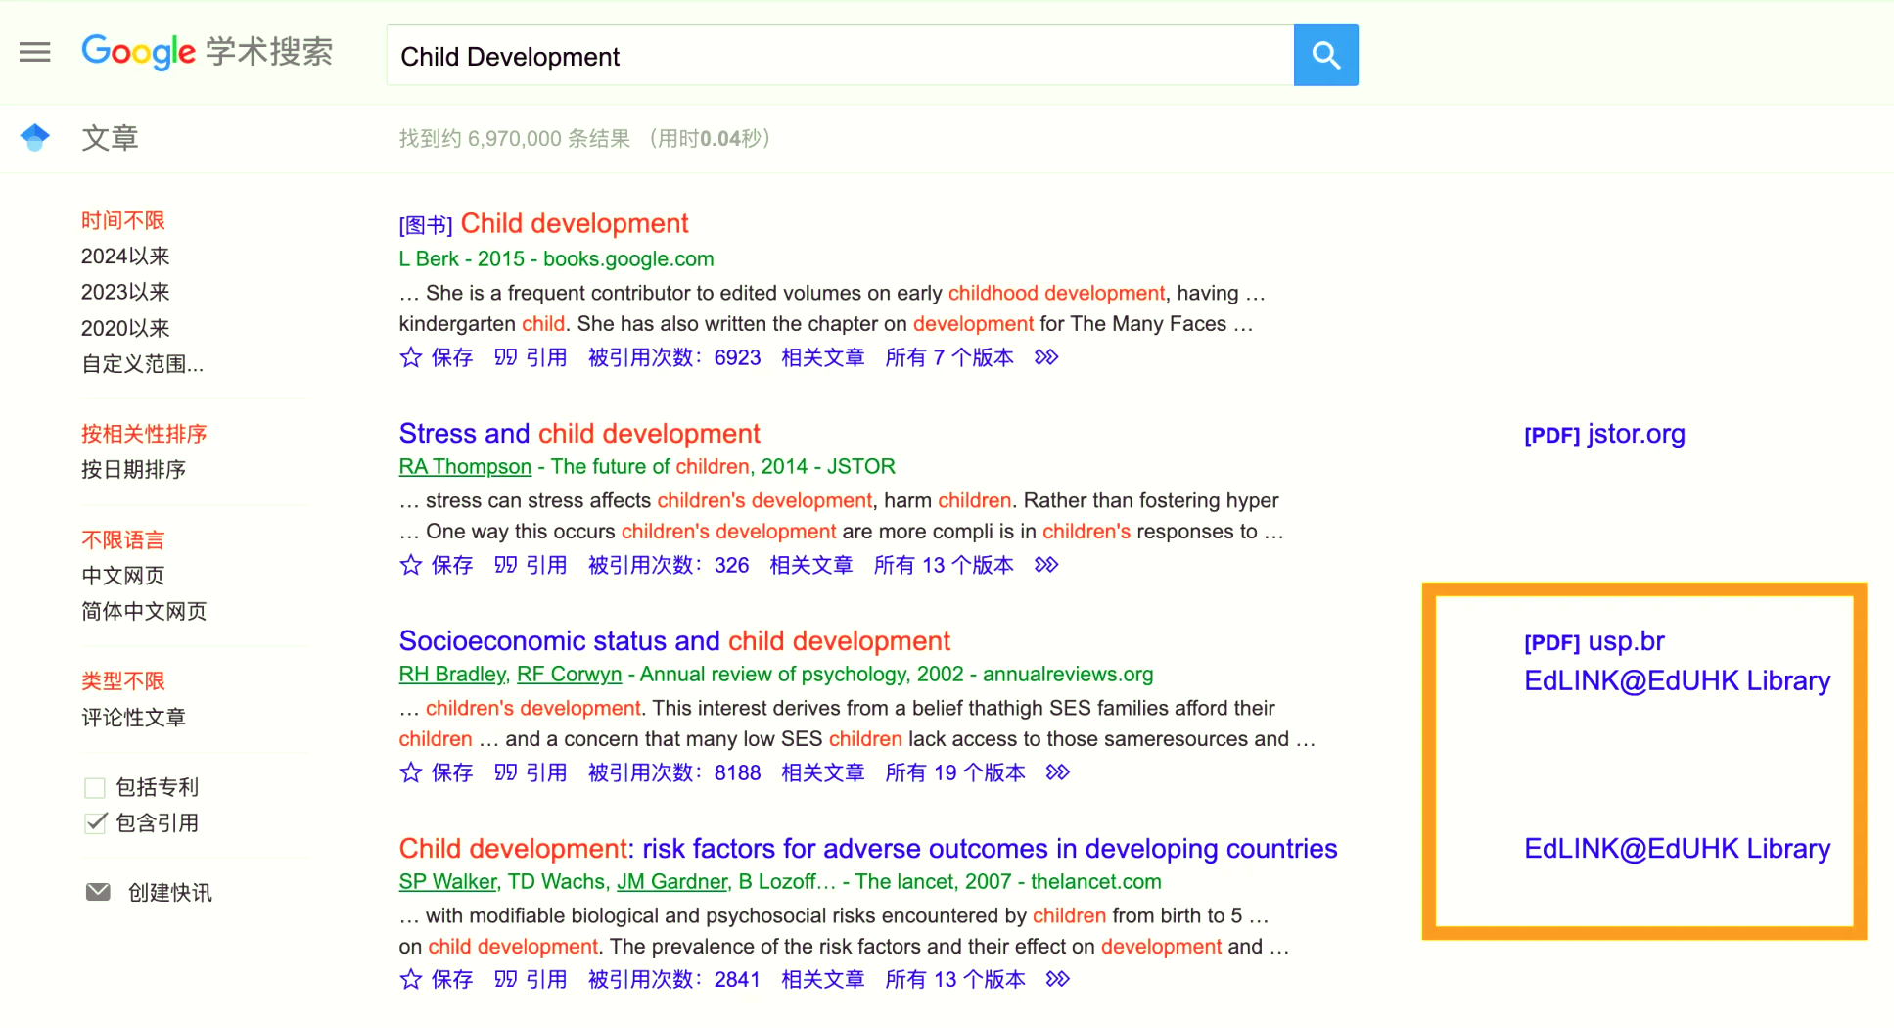Open cited by 8188 link
This screenshot has height=1028, width=1894.
tap(674, 772)
